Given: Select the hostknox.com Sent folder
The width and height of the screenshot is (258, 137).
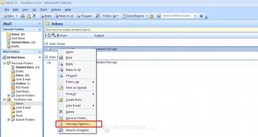Looking at the screenshot, I should click(16, 112).
